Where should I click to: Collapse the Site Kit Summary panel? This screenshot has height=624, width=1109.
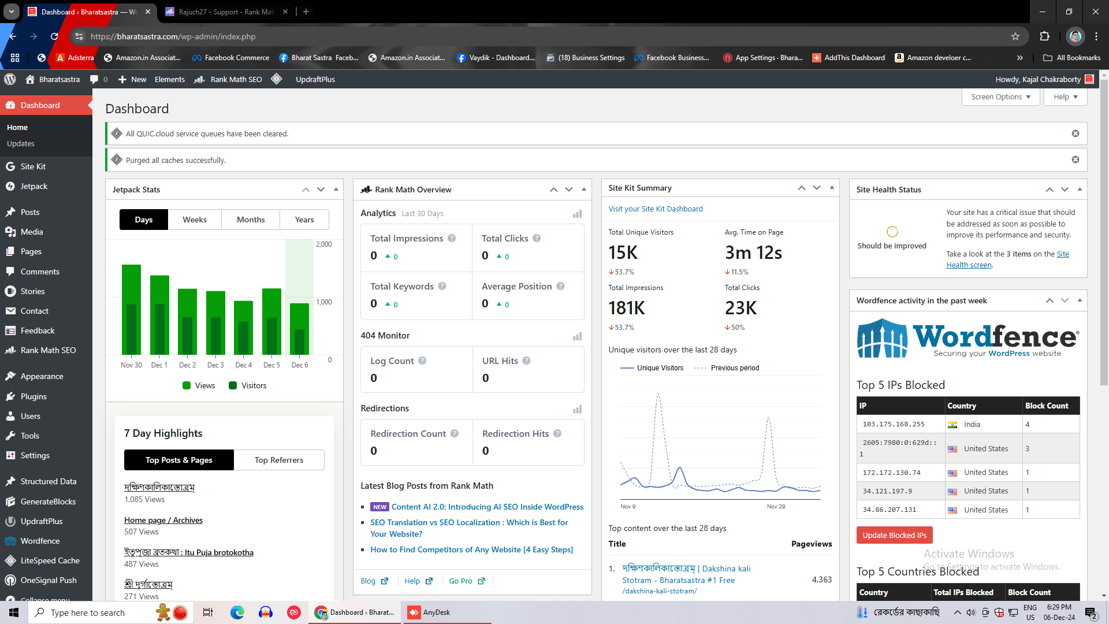(x=832, y=188)
